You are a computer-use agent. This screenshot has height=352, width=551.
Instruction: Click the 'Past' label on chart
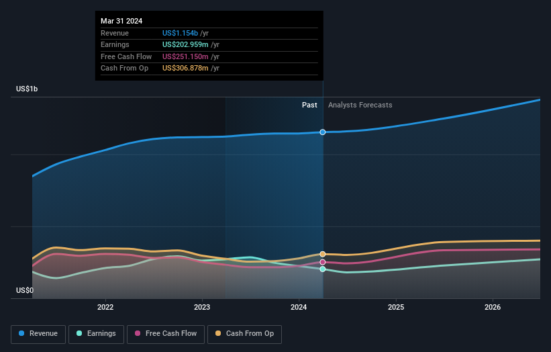(x=309, y=105)
